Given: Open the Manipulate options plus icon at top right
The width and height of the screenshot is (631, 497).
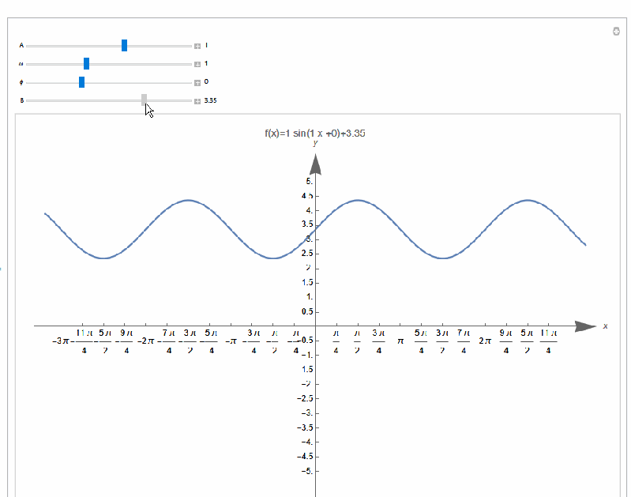Looking at the screenshot, I should tap(616, 32).
